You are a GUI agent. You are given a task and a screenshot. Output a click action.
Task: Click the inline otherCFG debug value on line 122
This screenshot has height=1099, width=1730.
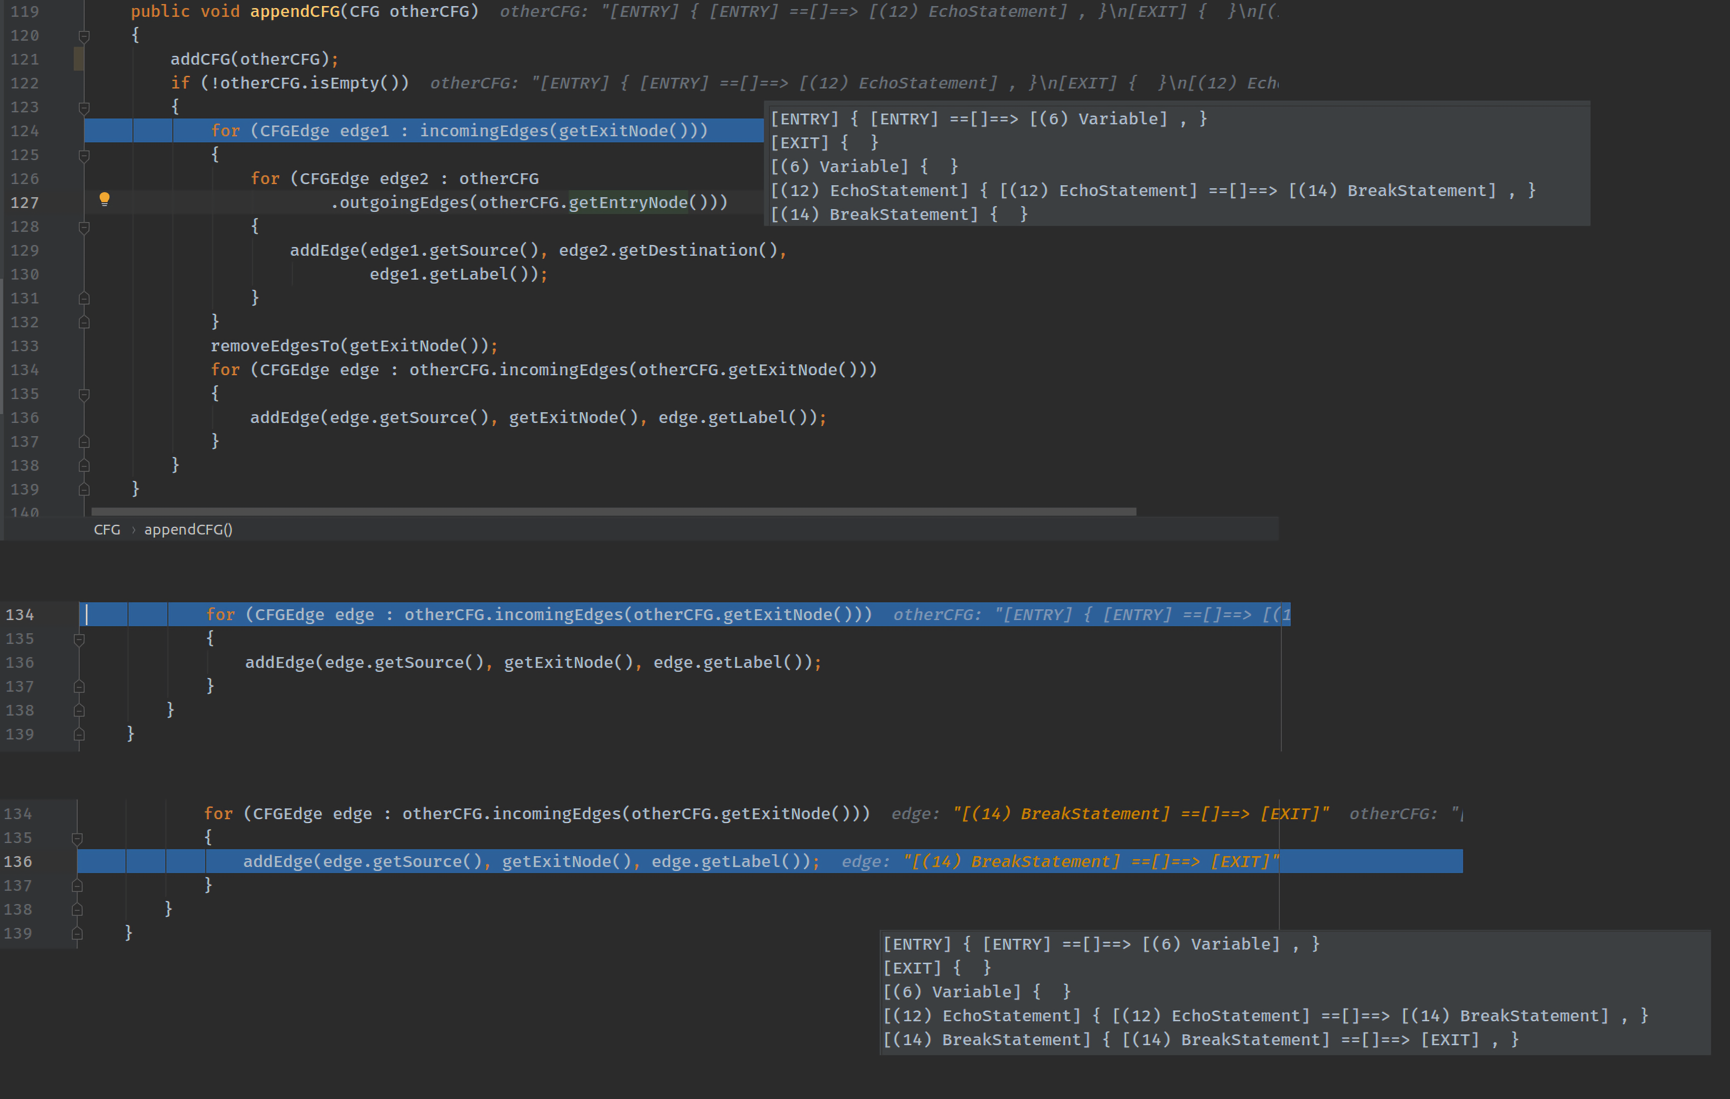click(854, 83)
